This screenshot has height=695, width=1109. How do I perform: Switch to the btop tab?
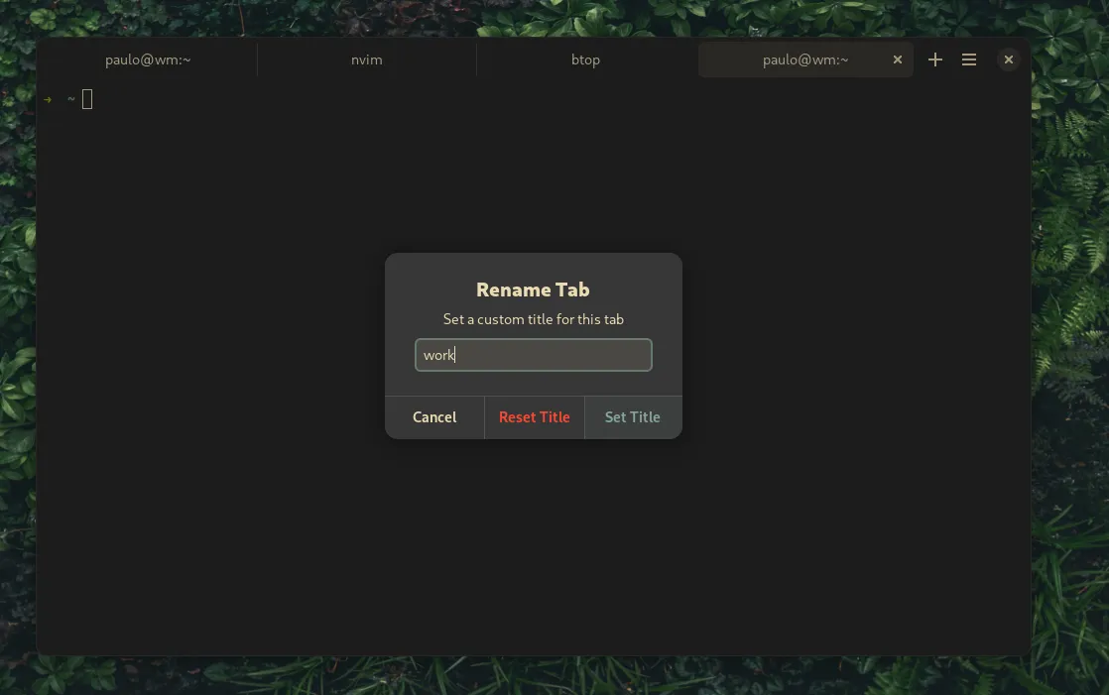[585, 59]
